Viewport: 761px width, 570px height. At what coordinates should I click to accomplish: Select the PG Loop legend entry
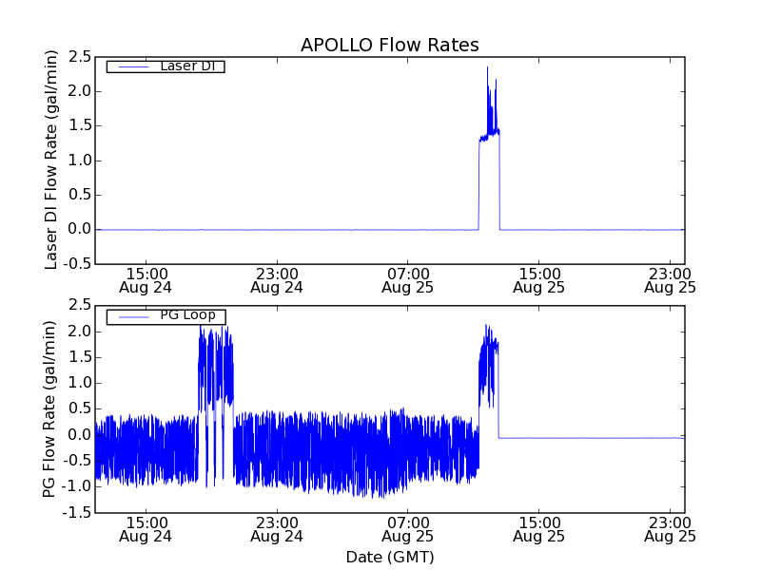tap(166, 316)
